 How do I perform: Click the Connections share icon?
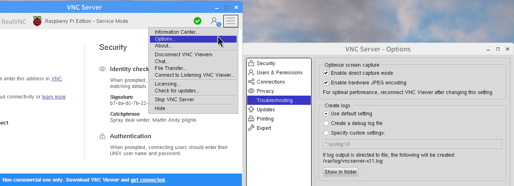click(x=251, y=82)
